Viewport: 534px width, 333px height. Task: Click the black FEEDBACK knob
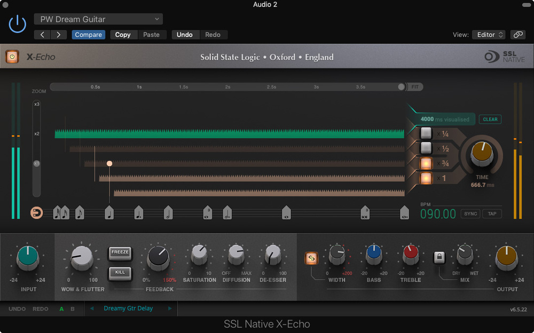(158, 258)
